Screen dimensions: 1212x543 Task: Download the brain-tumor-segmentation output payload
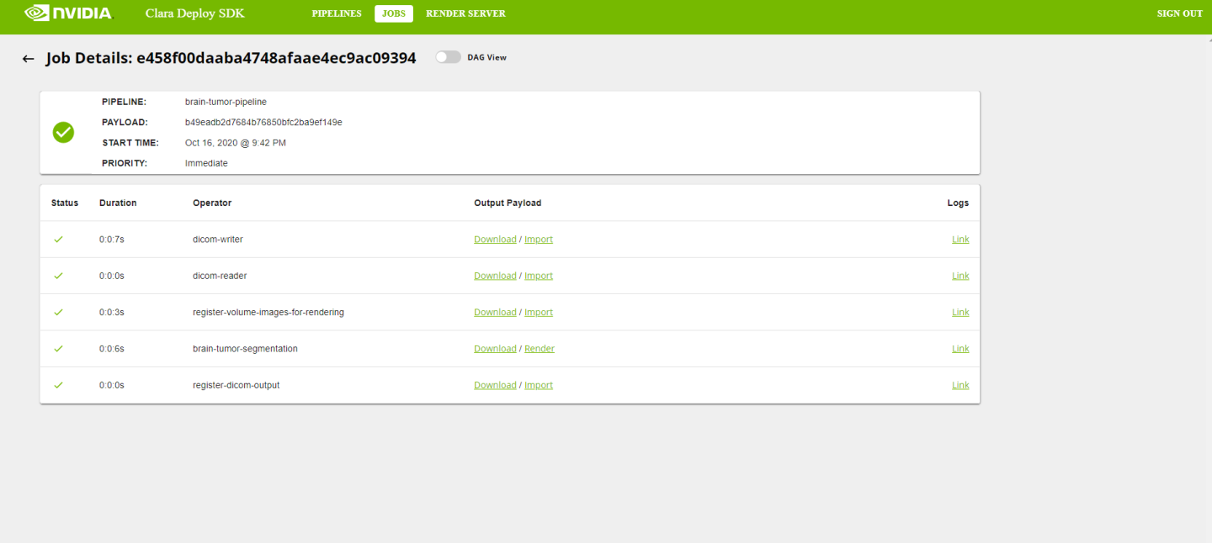pos(495,349)
